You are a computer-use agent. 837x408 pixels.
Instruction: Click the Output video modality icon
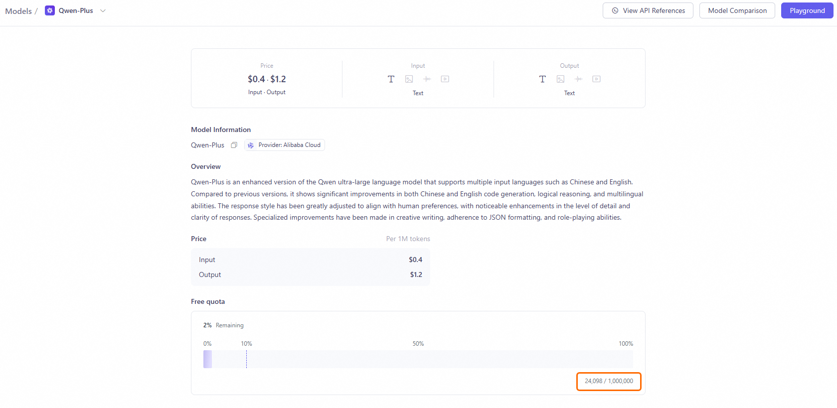[x=596, y=79]
